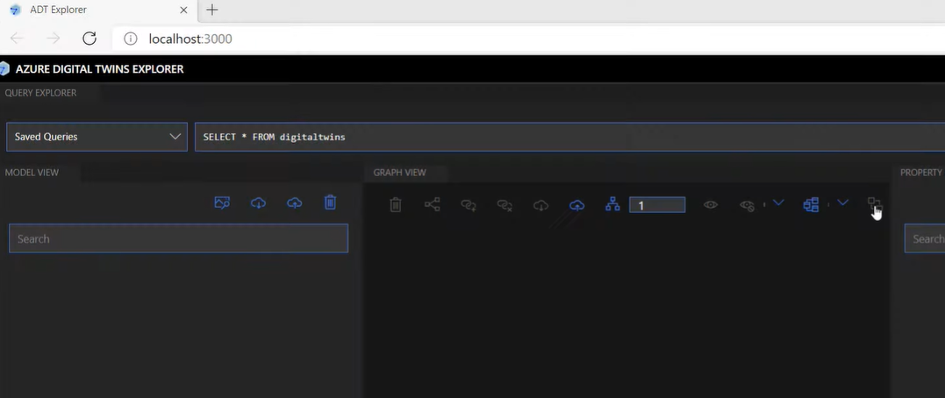945x398 pixels.
Task: Click the browser forward arrow
Action: [x=54, y=39]
